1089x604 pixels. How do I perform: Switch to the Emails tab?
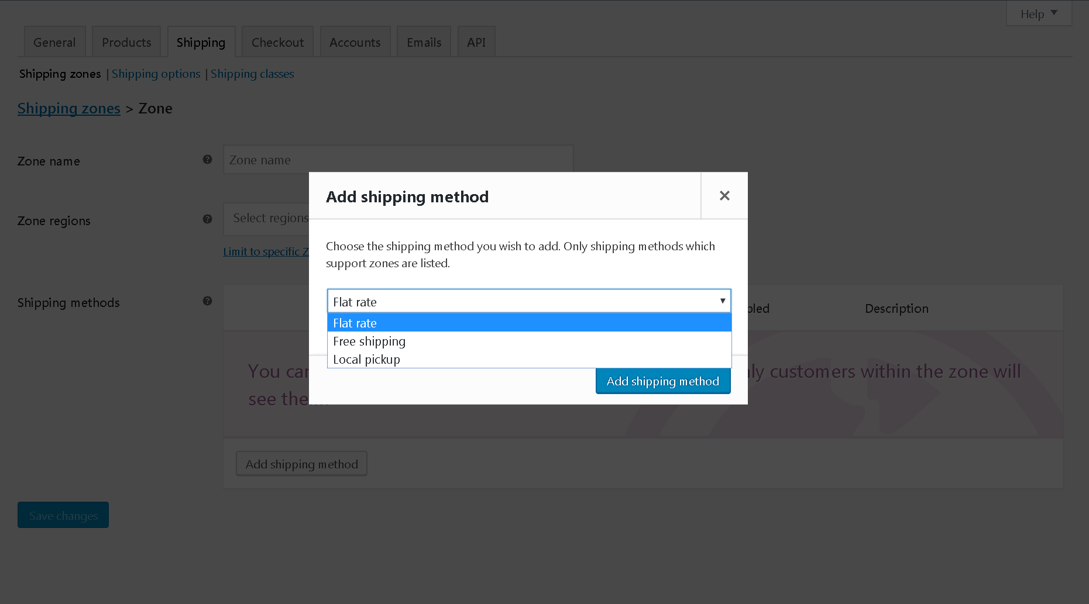click(x=424, y=42)
